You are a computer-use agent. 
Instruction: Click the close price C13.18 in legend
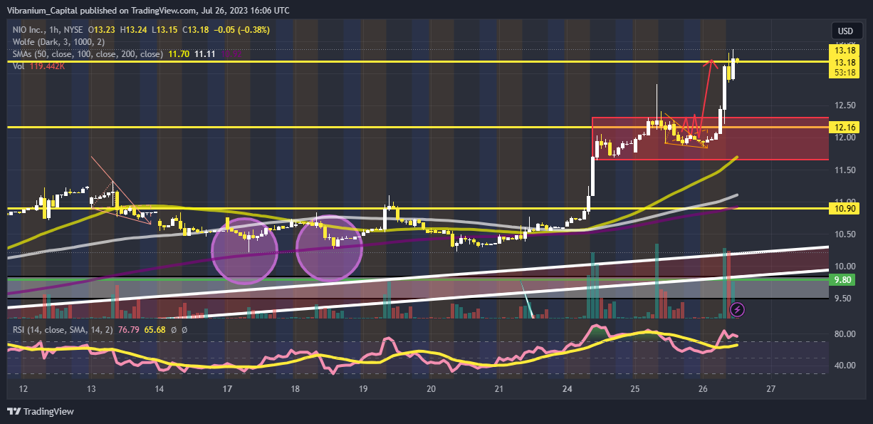[x=195, y=30]
